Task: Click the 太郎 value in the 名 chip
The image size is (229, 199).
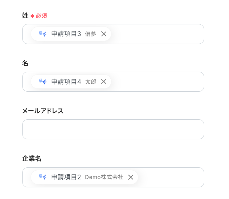Action: click(91, 82)
